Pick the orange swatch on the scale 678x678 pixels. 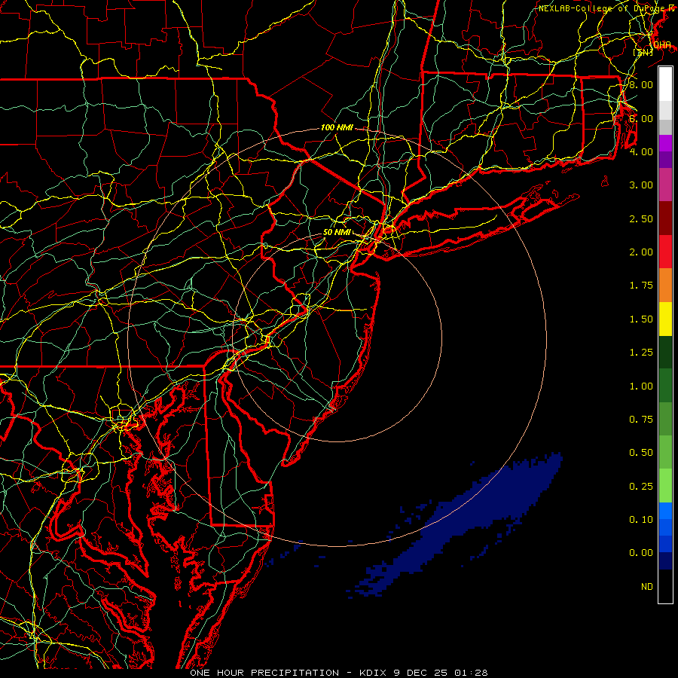(665, 285)
